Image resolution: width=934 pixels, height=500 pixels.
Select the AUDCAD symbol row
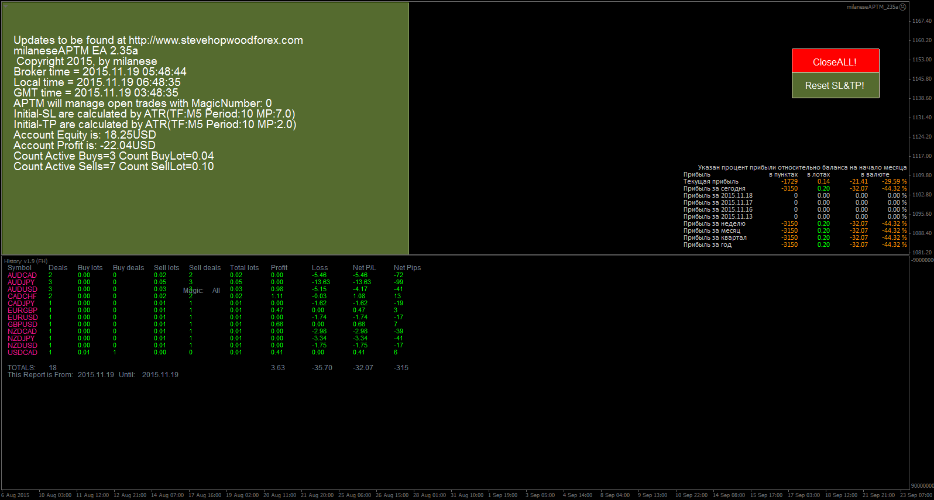[x=206, y=275]
